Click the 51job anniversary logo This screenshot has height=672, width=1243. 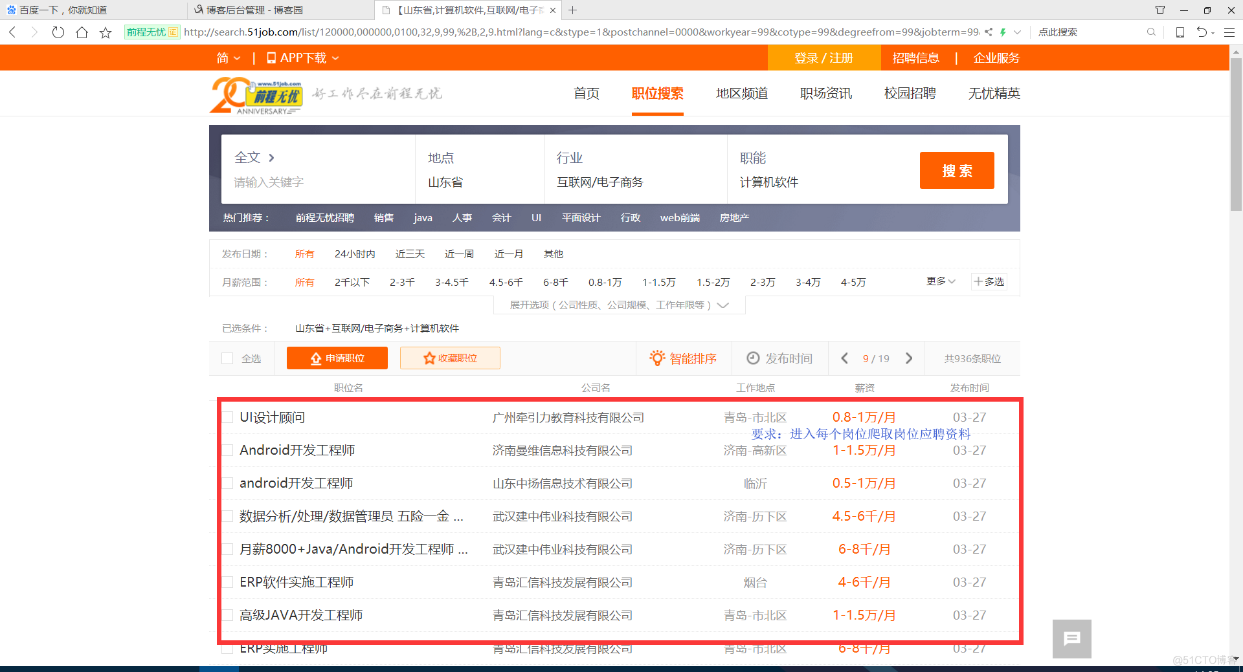[256, 96]
